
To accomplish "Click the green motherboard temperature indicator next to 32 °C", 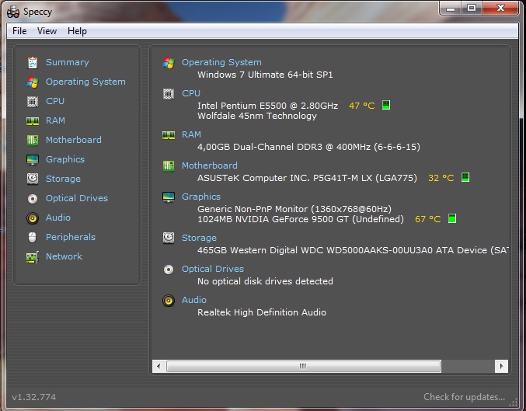I will coord(465,177).
